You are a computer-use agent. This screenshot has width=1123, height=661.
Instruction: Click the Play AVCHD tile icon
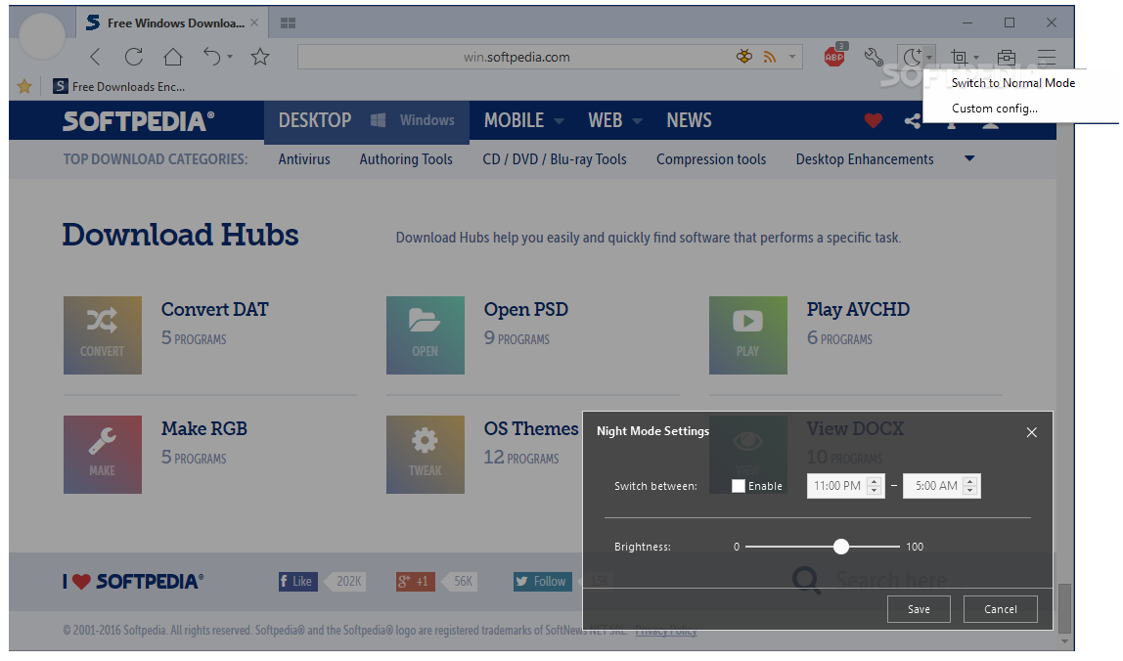click(747, 335)
